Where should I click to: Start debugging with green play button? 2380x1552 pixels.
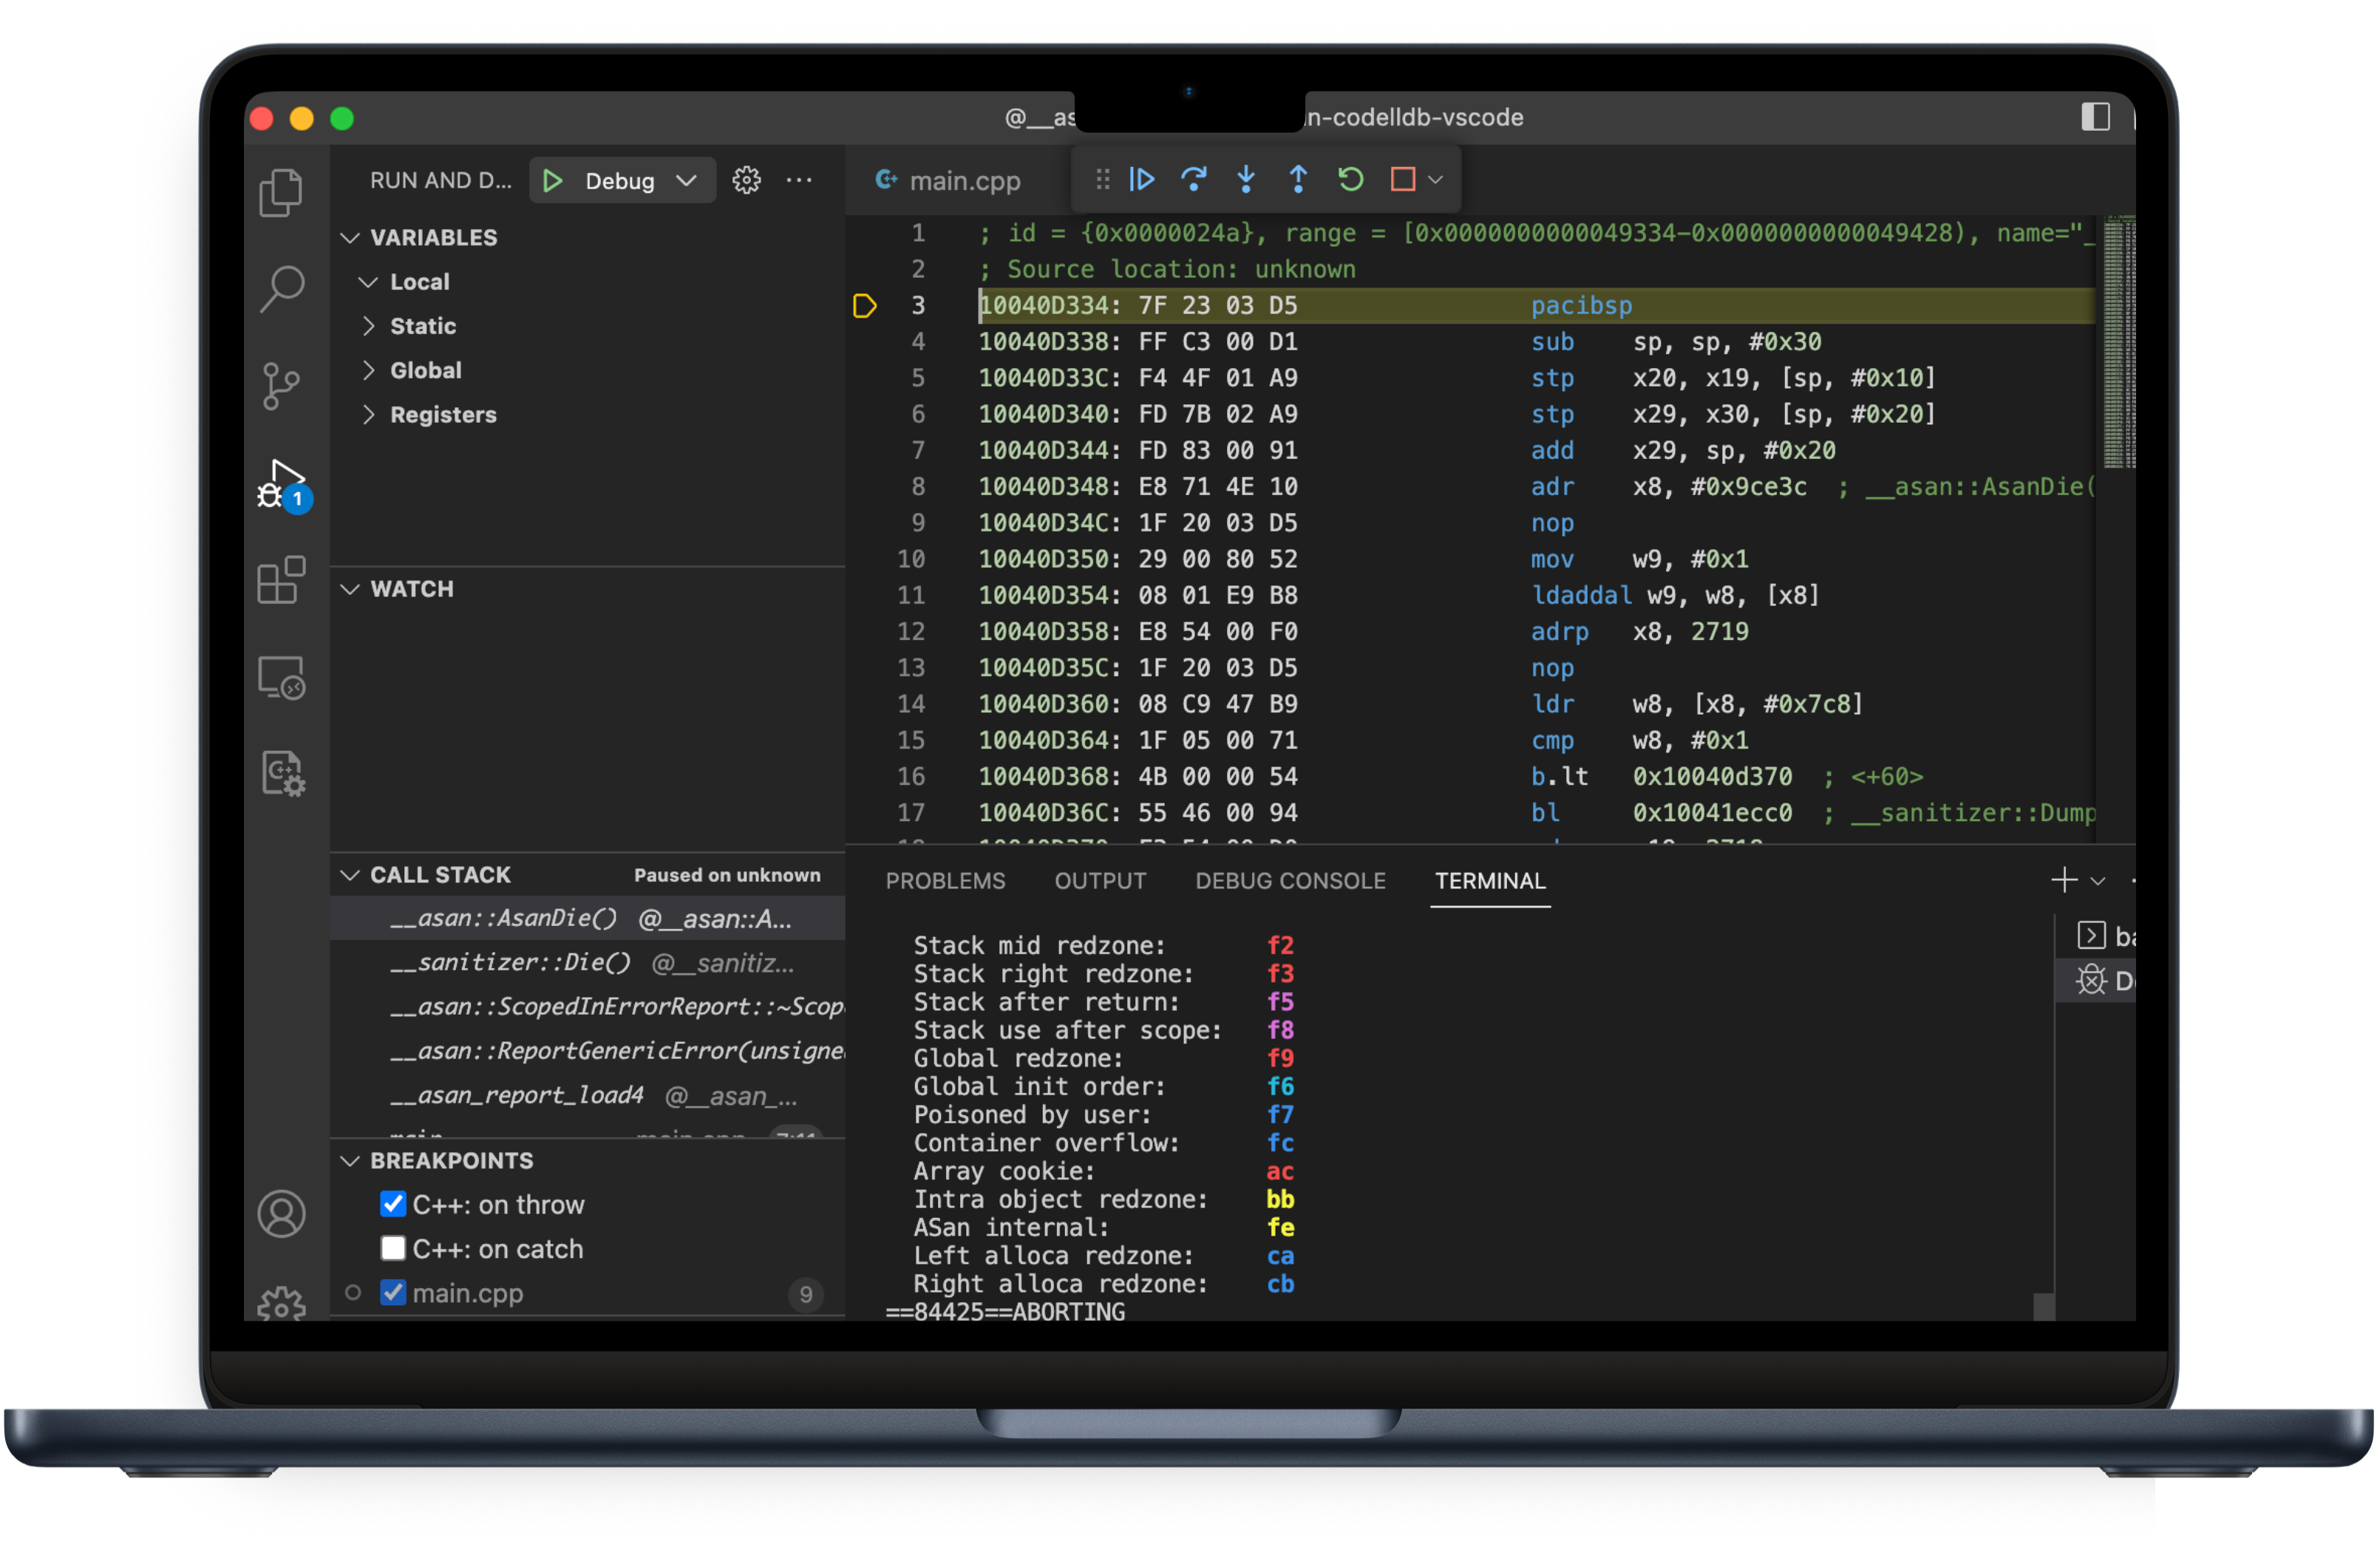(x=552, y=181)
